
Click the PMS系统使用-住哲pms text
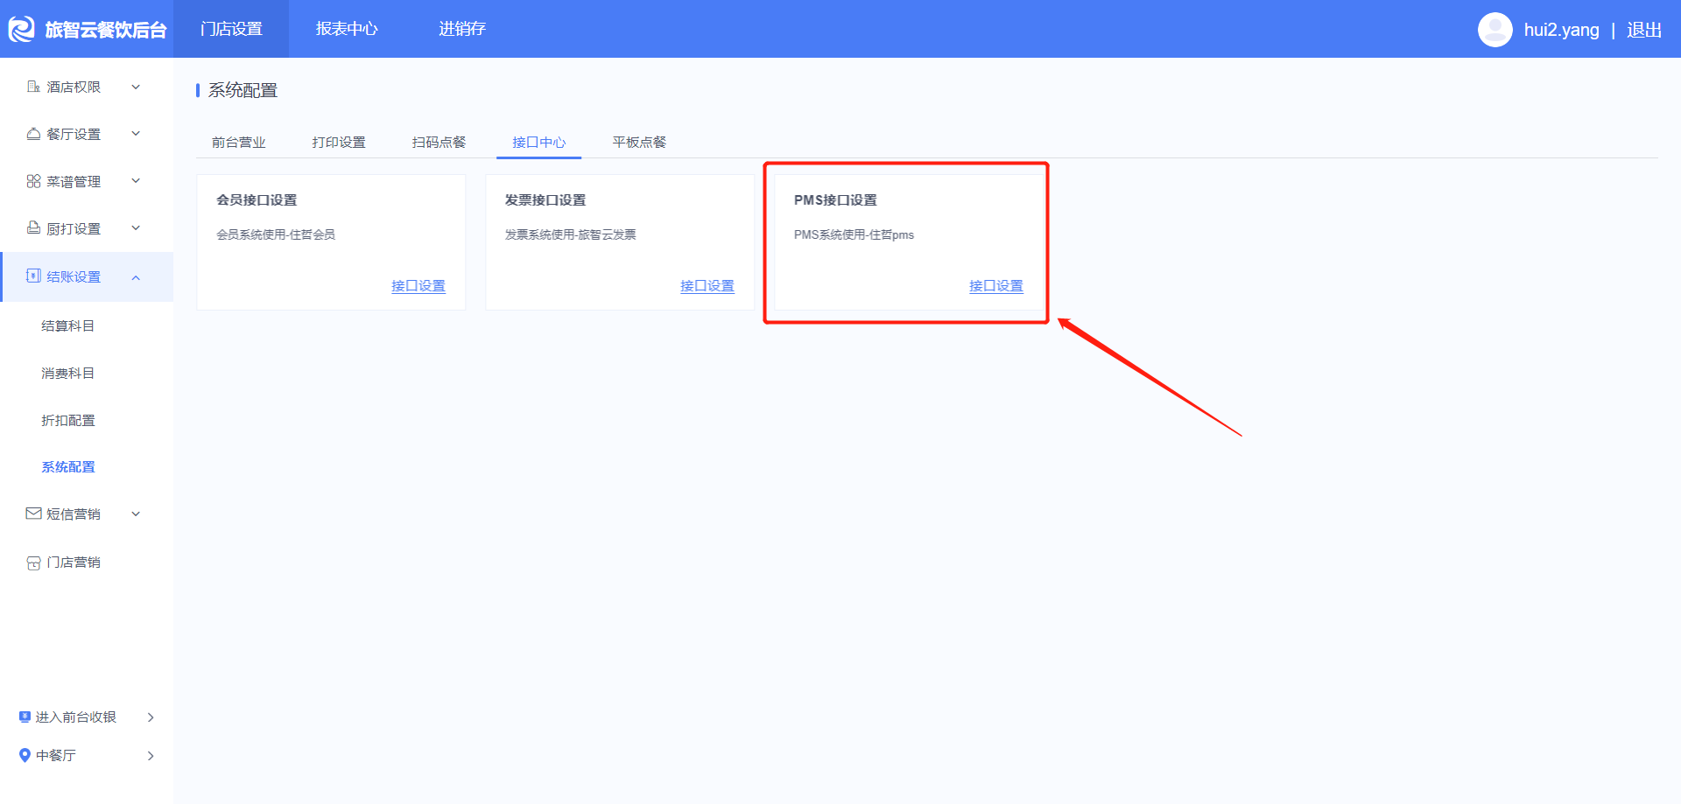(854, 234)
